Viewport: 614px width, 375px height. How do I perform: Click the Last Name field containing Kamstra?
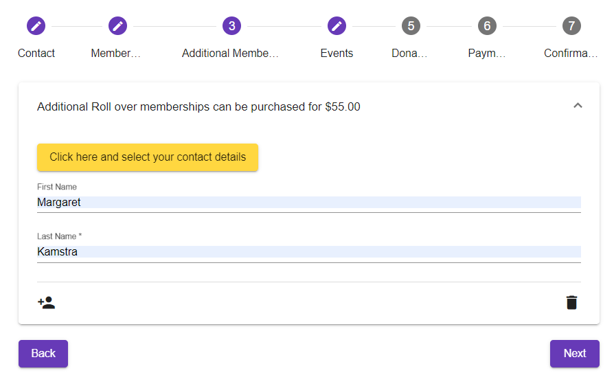coord(309,252)
